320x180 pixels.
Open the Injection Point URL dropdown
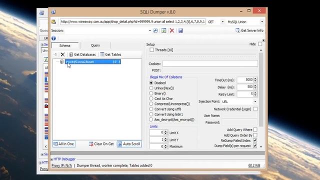pos(255,101)
